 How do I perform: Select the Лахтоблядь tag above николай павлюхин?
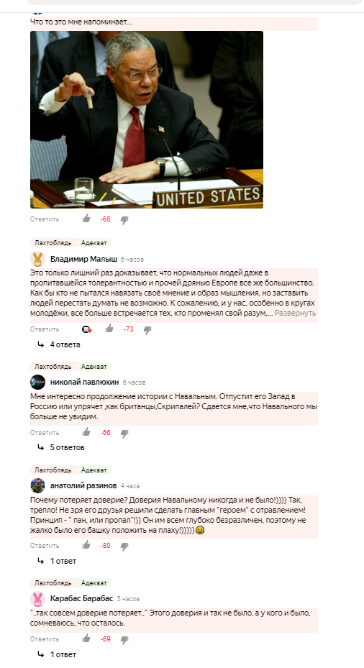[53, 366]
